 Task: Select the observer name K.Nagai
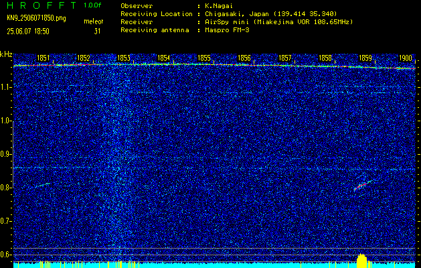(x=220, y=6)
